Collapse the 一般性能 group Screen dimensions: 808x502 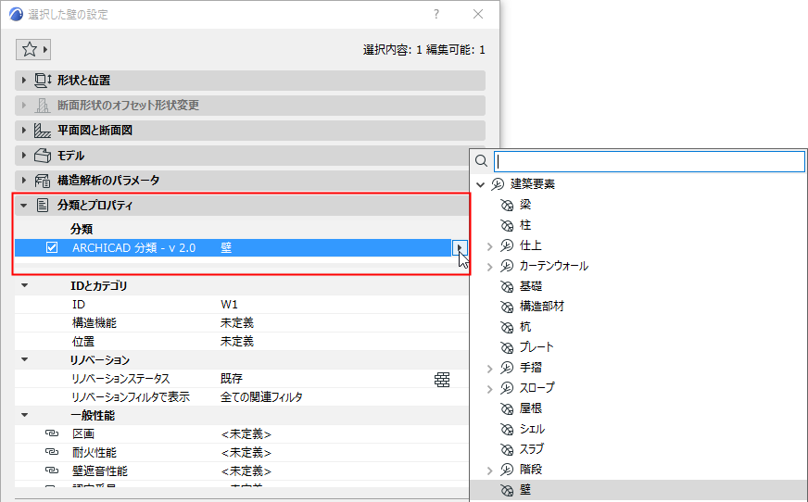coord(24,415)
